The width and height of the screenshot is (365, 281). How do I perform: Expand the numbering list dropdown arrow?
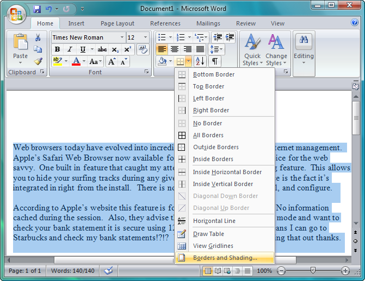pos(189,37)
